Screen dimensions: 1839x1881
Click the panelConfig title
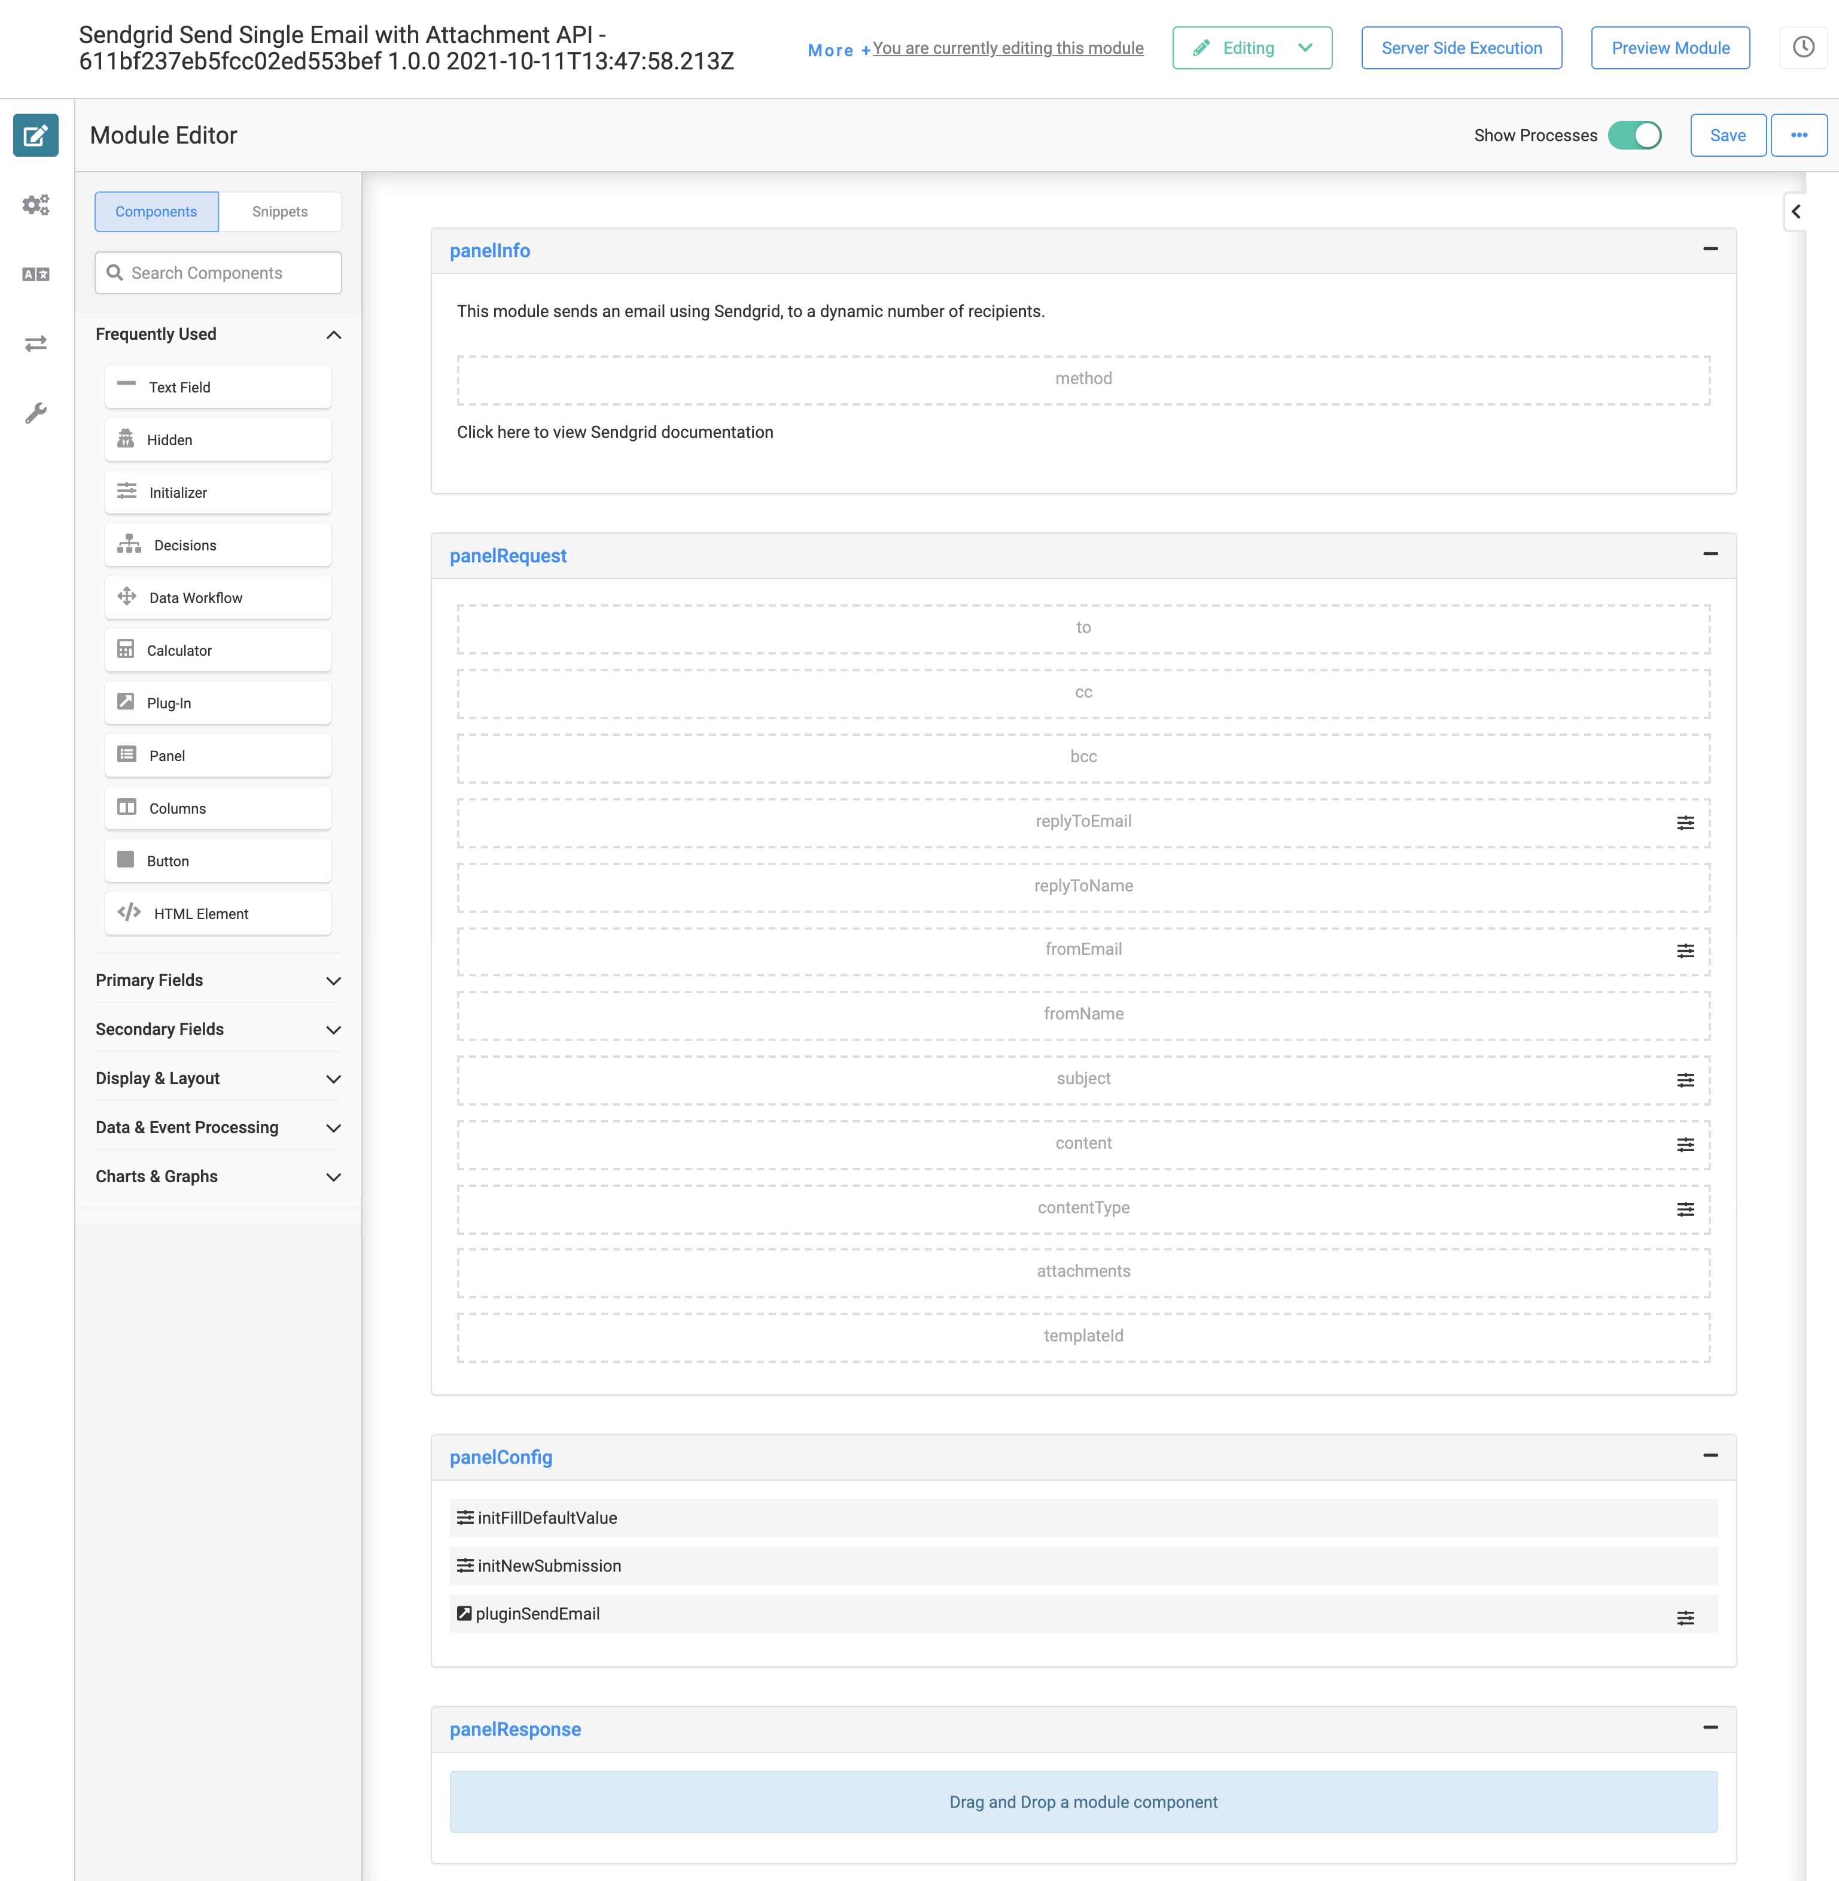pyautogui.click(x=500, y=1457)
